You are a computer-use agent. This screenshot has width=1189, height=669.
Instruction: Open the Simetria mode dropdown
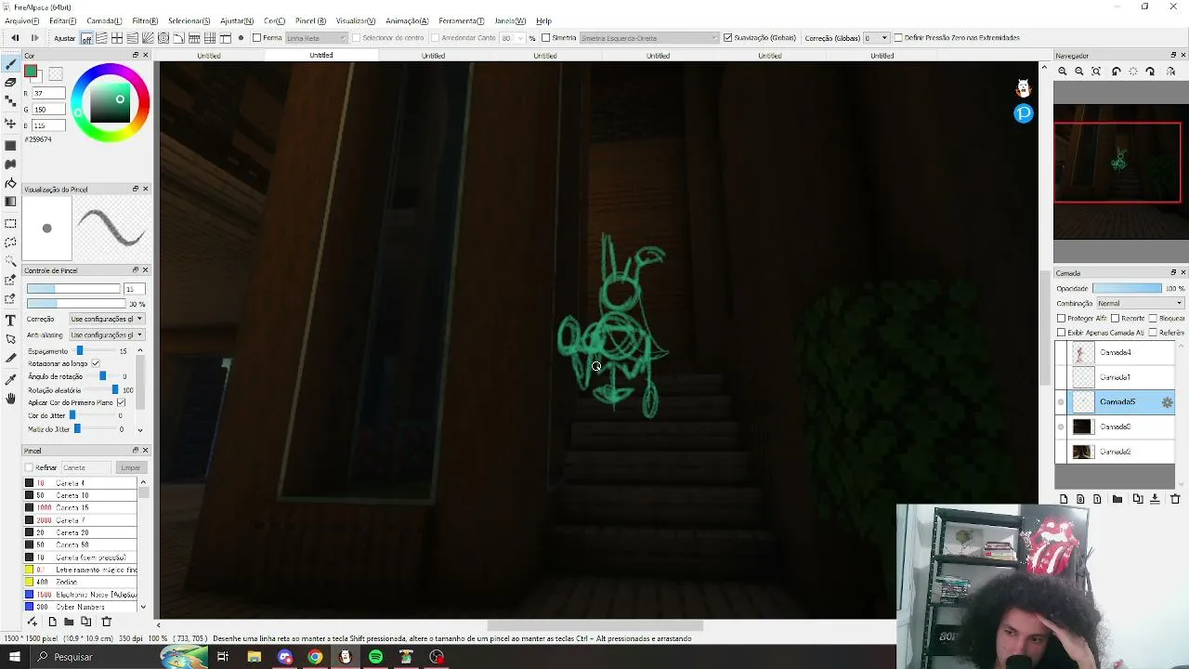point(649,38)
